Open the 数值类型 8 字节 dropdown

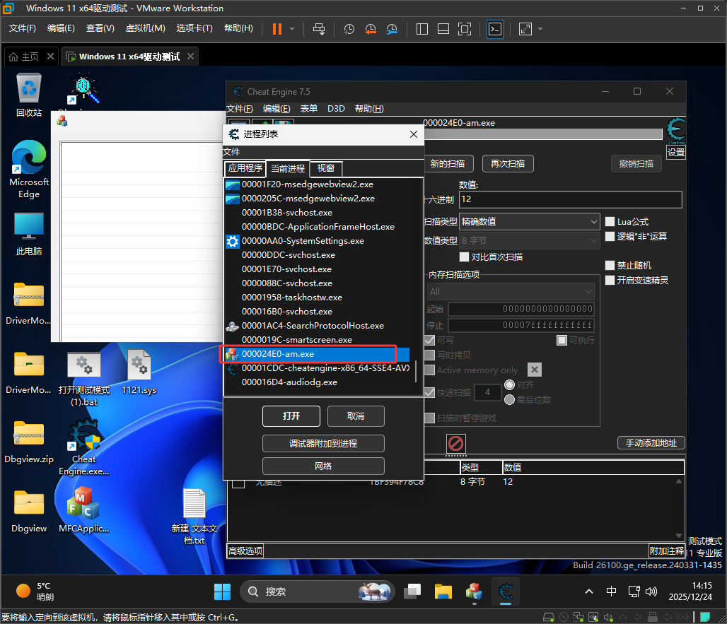(530, 240)
